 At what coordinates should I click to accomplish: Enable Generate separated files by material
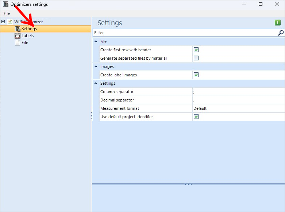click(196, 58)
